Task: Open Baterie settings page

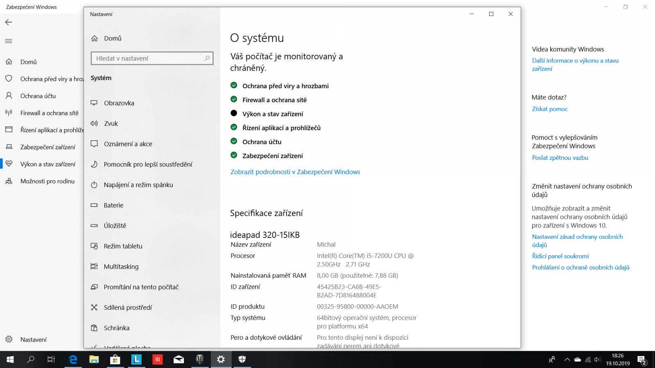Action: pos(107,205)
